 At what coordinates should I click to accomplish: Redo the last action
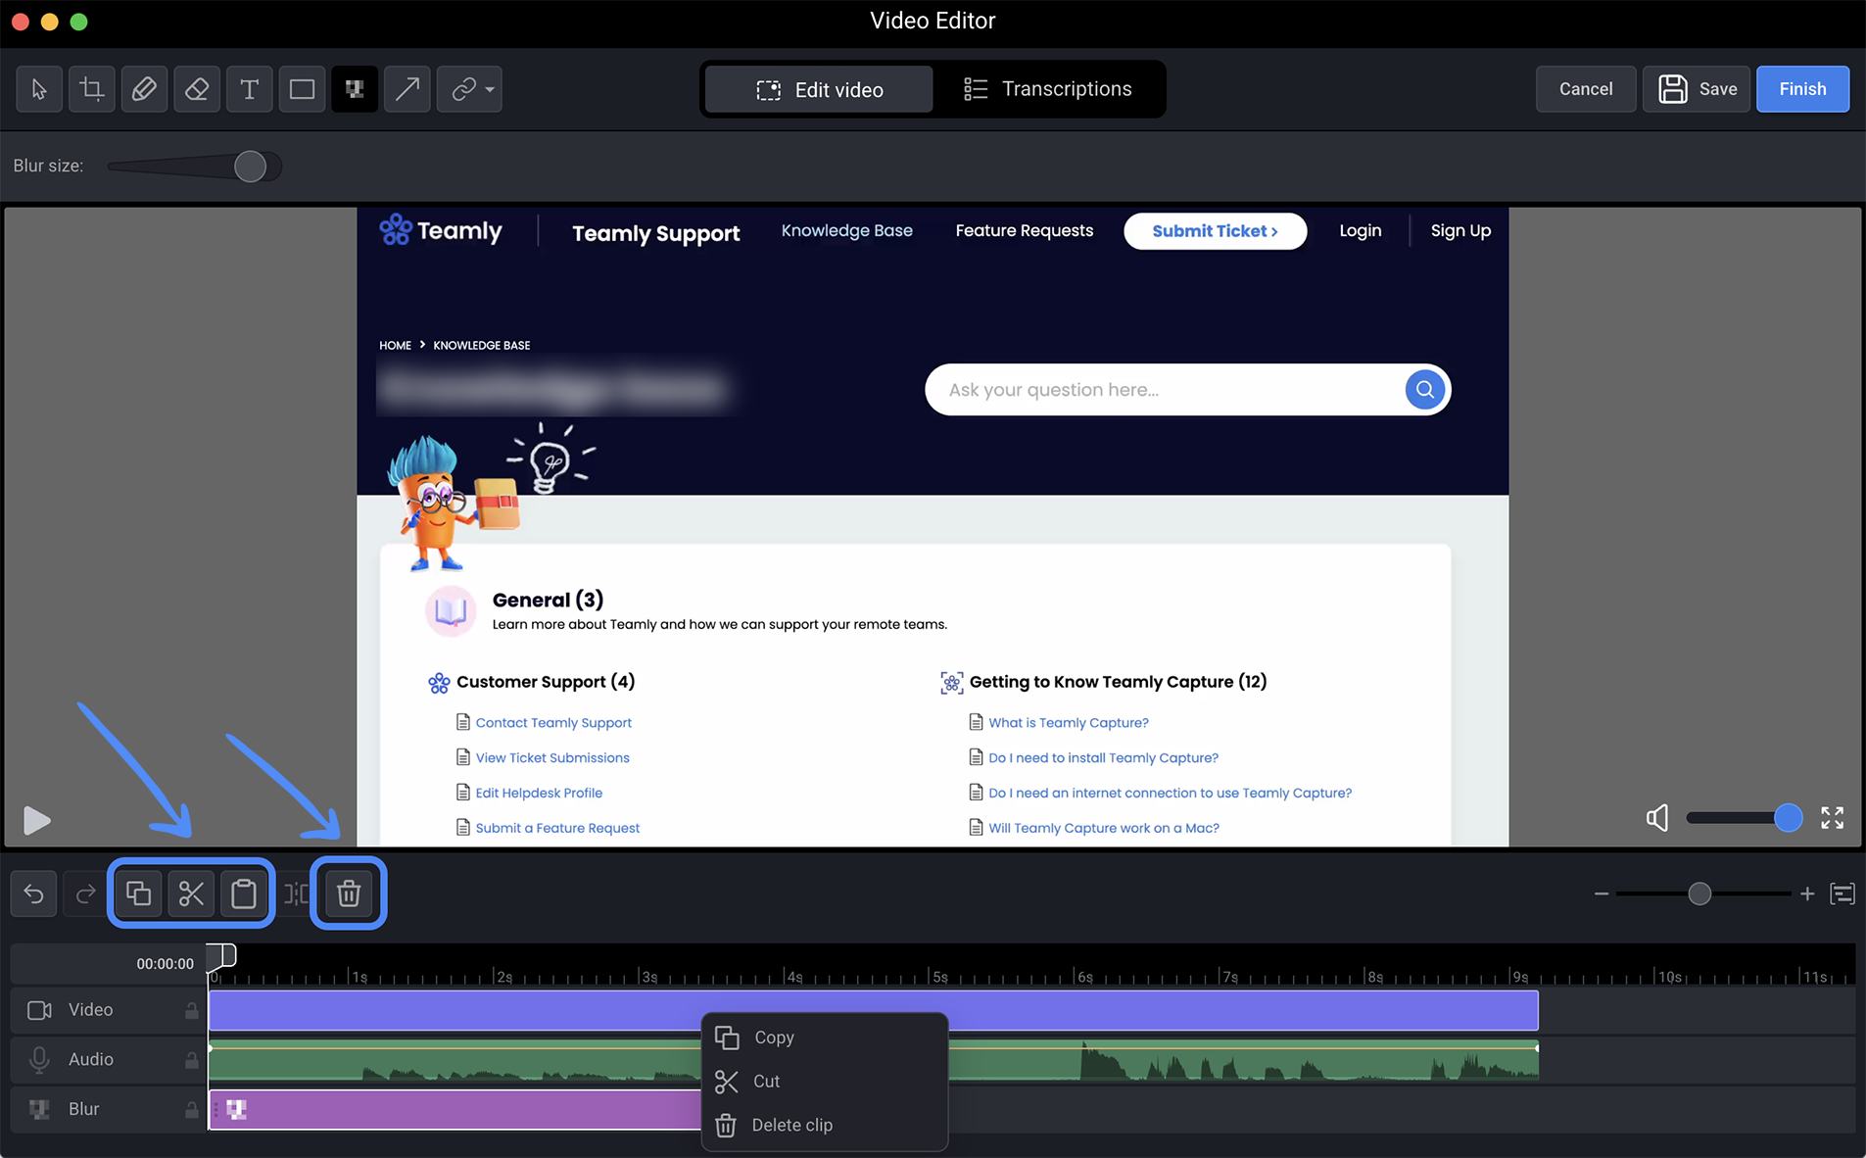(86, 893)
